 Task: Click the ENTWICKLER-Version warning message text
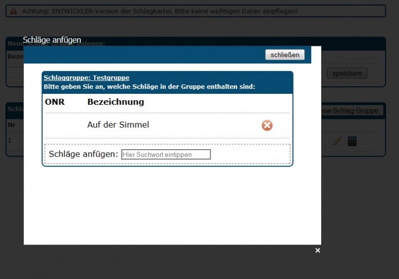point(160,11)
